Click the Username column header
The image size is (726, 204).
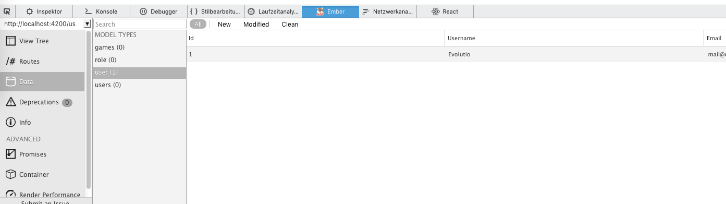click(575, 38)
